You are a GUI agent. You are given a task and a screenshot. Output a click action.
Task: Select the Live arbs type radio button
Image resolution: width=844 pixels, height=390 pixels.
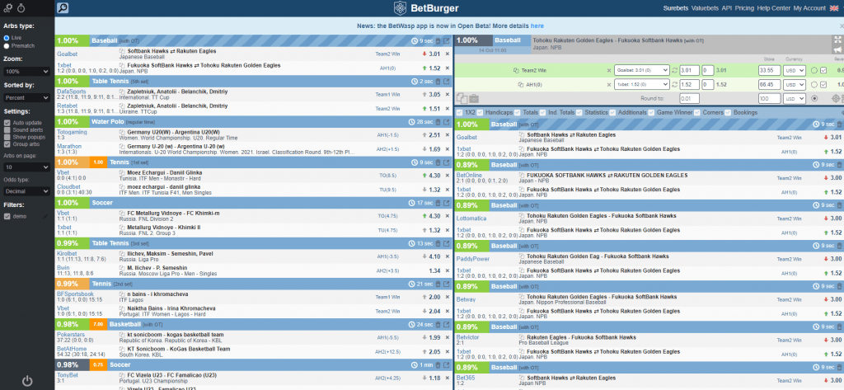click(x=7, y=38)
